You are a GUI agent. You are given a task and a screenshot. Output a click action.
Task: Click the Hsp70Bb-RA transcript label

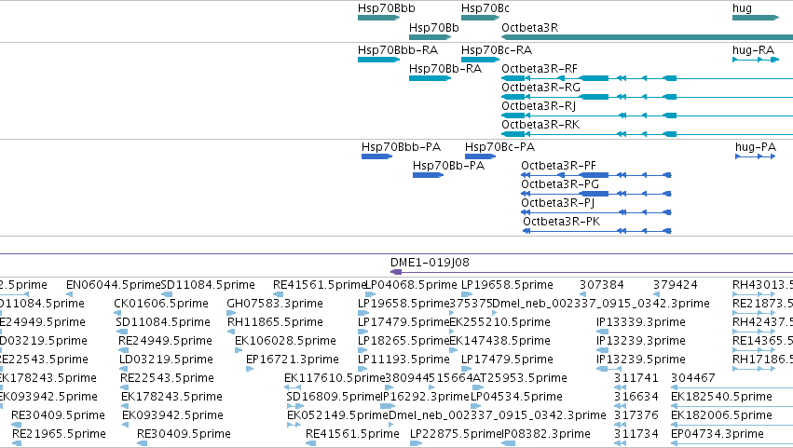[445, 69]
